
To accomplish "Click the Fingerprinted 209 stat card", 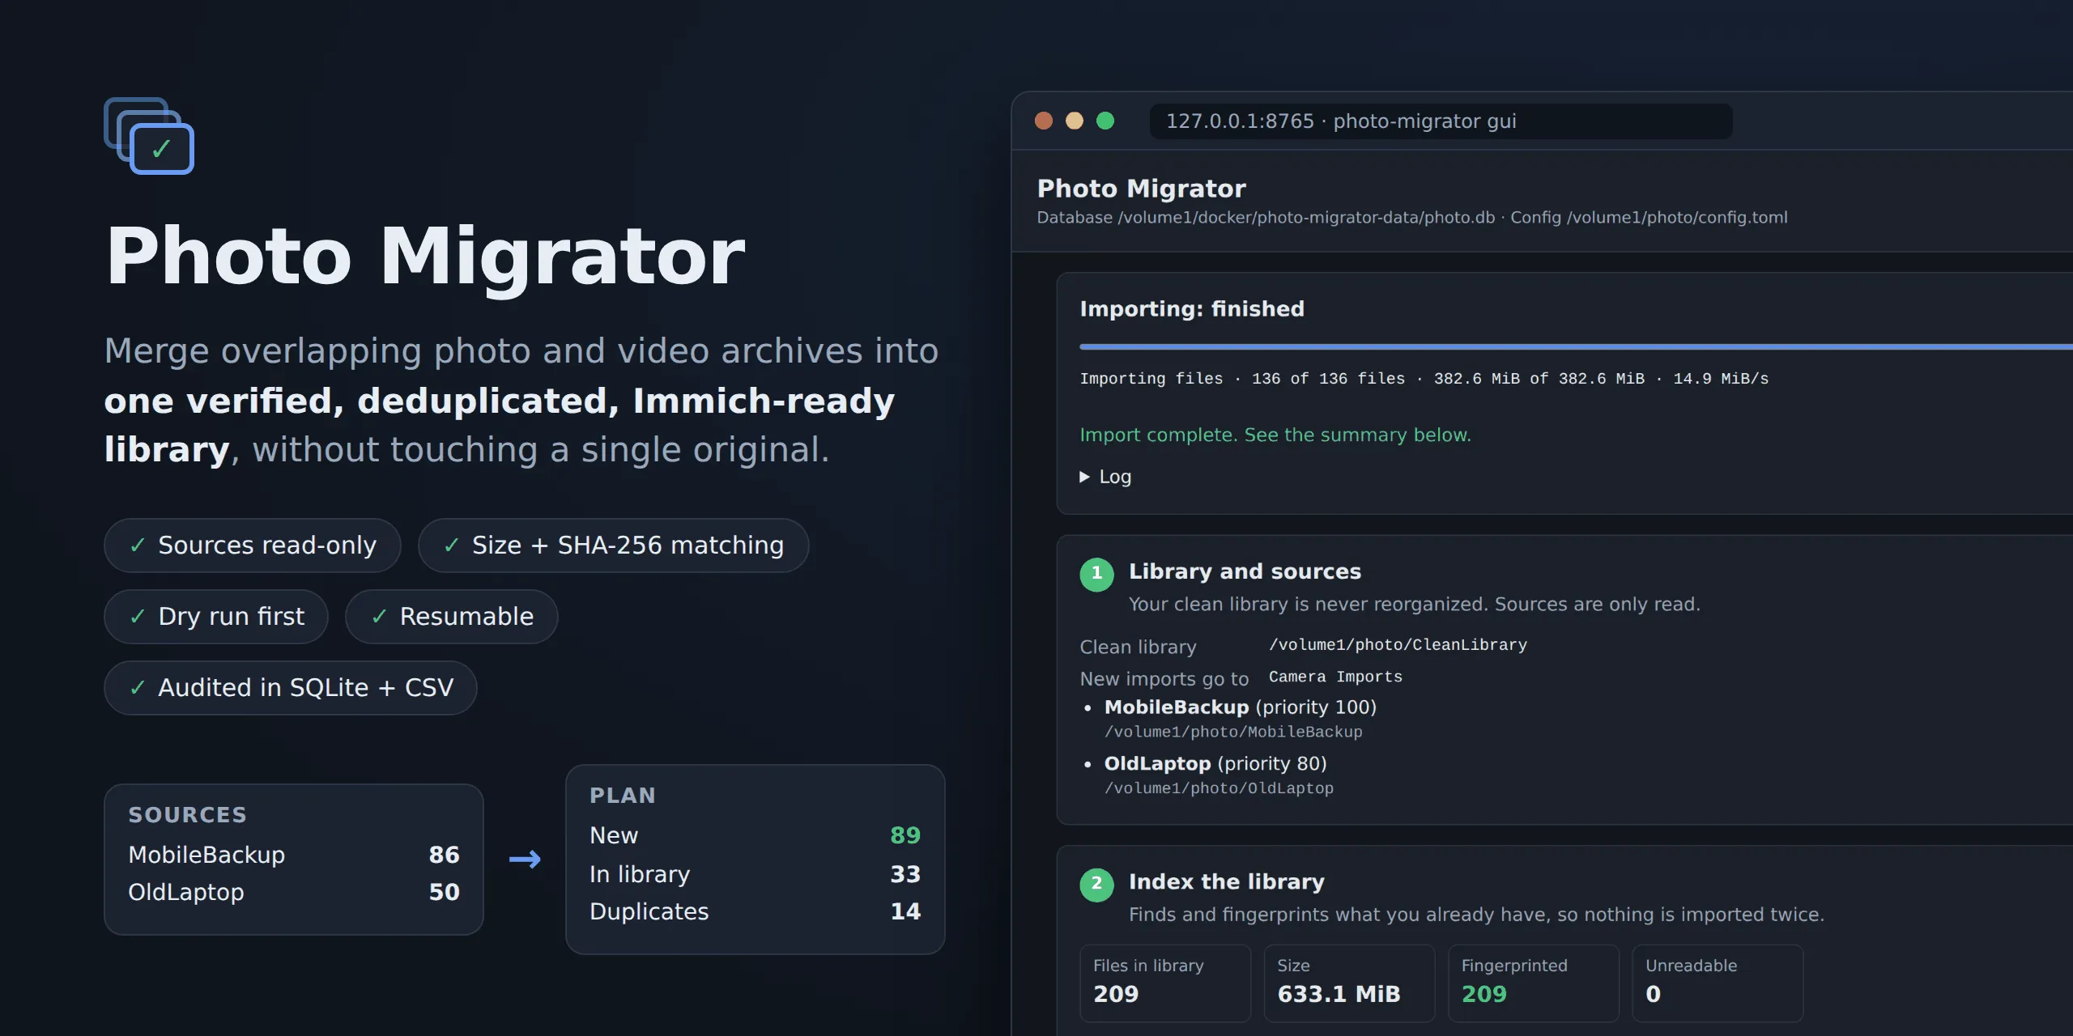I will [1534, 983].
